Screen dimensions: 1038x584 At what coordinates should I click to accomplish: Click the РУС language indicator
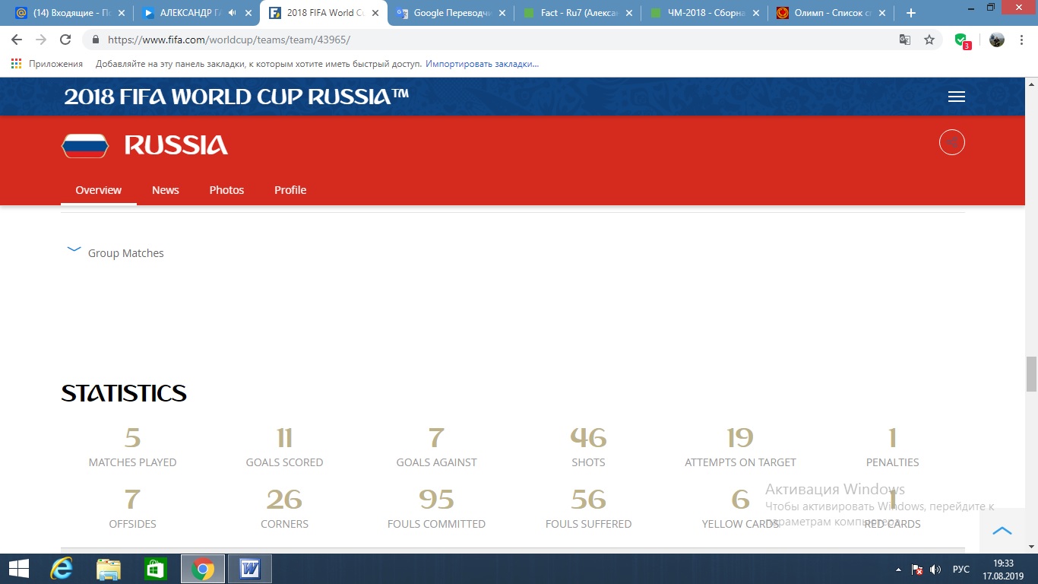[x=961, y=570]
